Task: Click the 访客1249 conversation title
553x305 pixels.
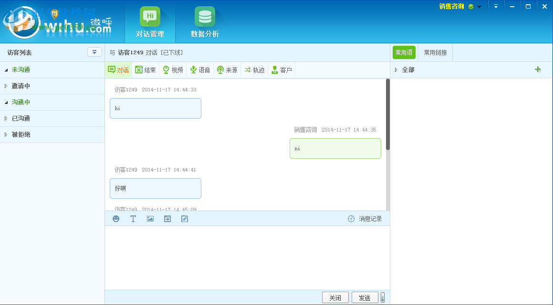Action: coord(130,52)
